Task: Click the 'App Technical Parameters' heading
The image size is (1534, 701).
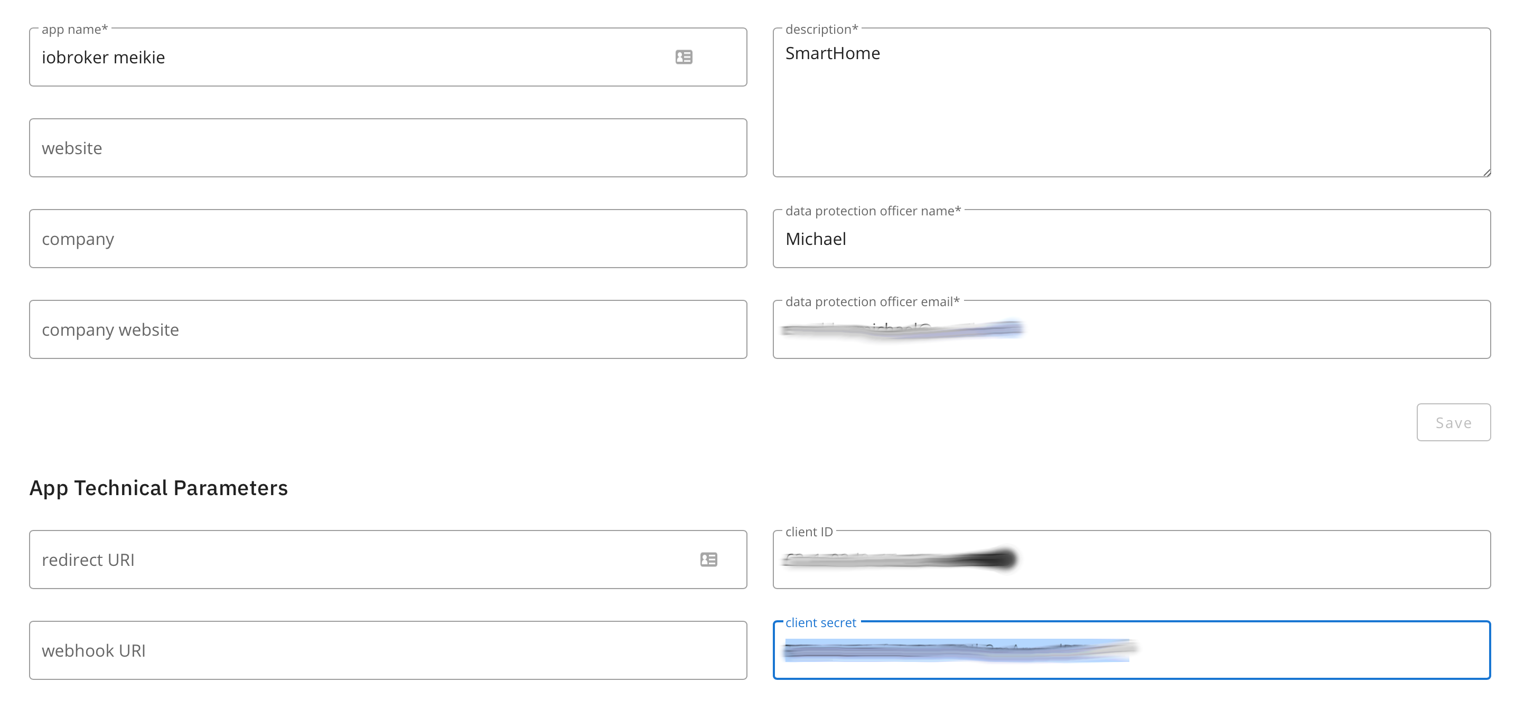Action: coord(158,488)
